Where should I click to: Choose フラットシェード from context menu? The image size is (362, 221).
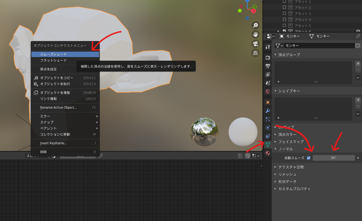click(65, 60)
